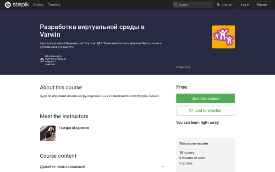This screenshot has width=275, height=172.
Task: Click the Course content heading
Action: pyautogui.click(x=58, y=156)
